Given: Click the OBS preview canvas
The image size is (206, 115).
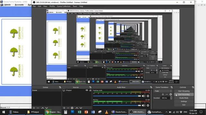Looking at the screenshot, I should [113, 46].
